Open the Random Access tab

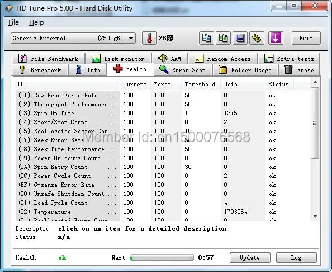[223, 59]
